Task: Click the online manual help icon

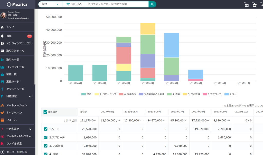Action: pos(2,43)
